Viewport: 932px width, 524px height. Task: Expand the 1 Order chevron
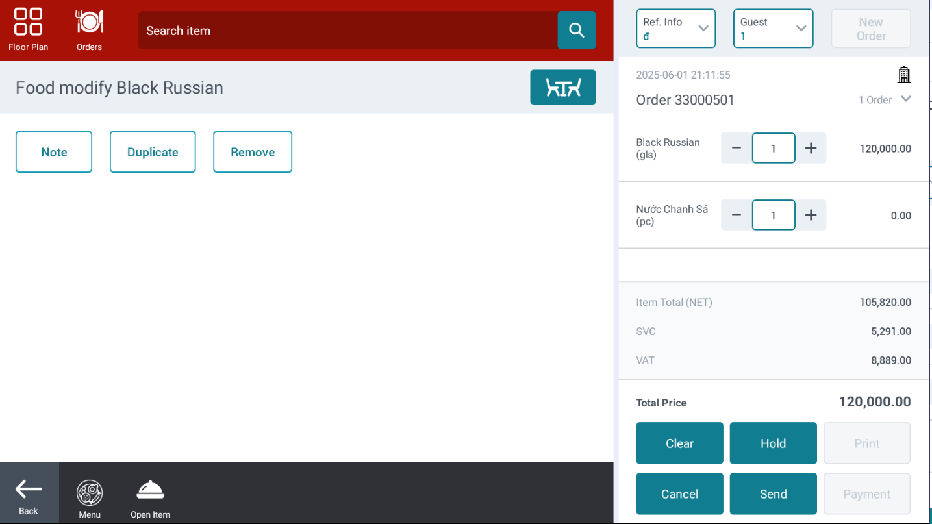coord(907,99)
